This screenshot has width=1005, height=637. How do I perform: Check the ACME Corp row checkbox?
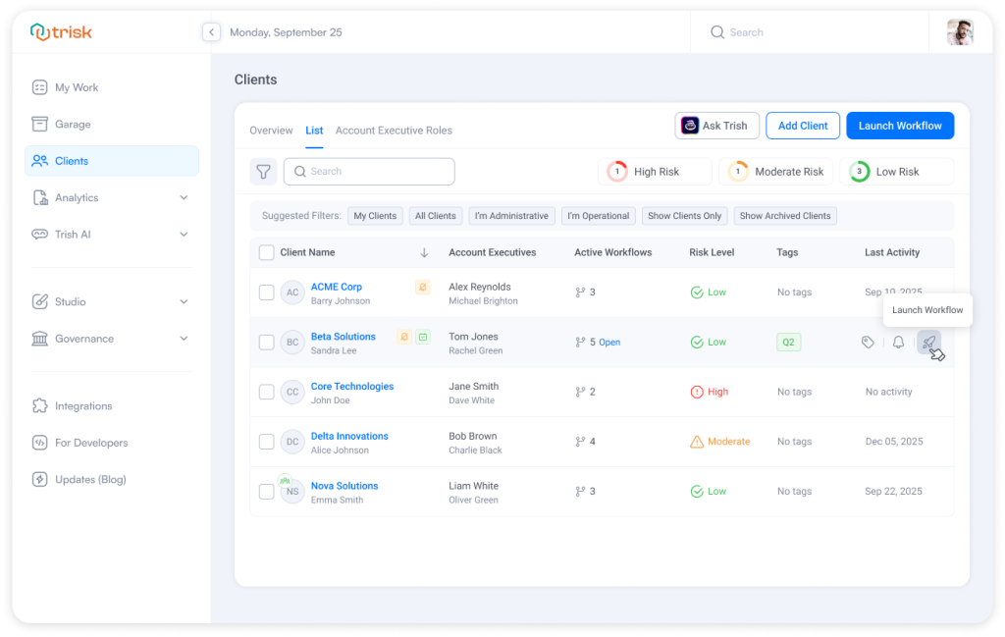[x=266, y=292]
